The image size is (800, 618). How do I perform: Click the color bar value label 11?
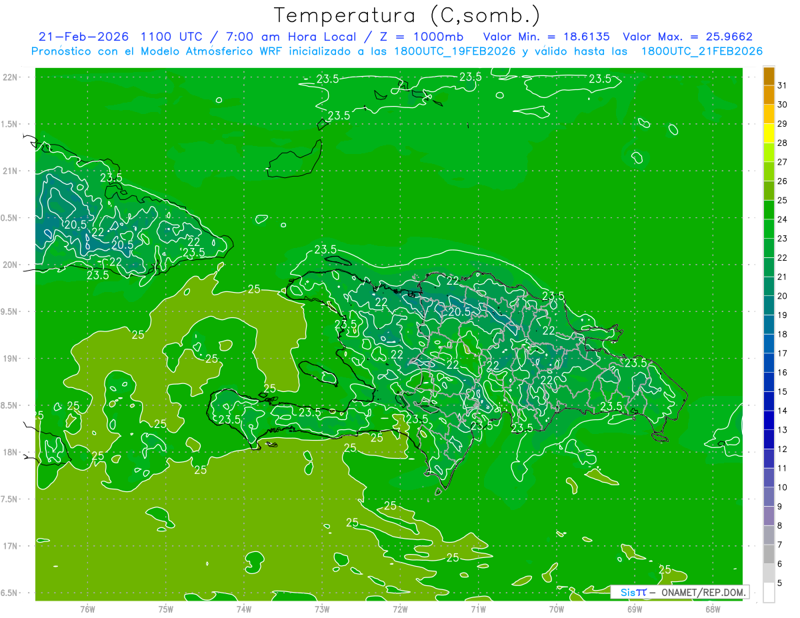pyautogui.click(x=783, y=468)
